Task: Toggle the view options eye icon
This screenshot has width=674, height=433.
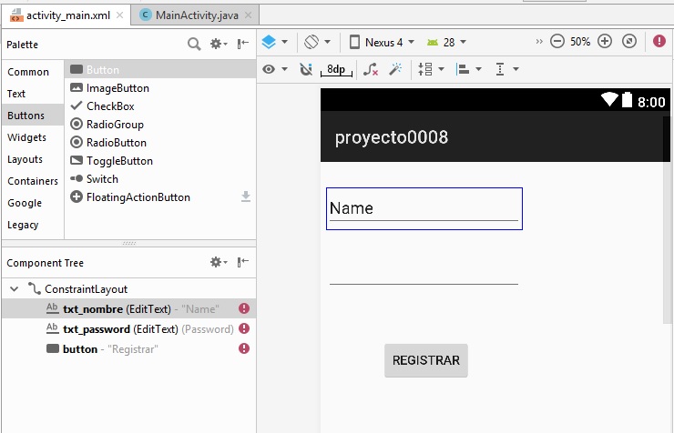Action: coord(274,69)
